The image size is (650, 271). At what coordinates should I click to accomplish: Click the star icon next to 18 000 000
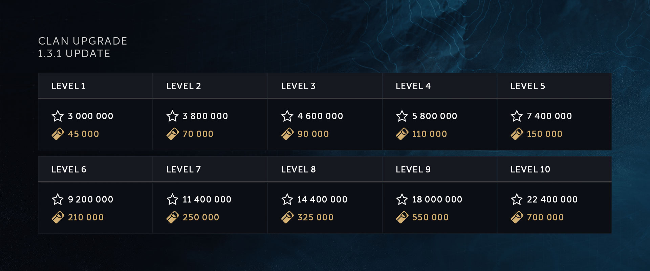402,199
